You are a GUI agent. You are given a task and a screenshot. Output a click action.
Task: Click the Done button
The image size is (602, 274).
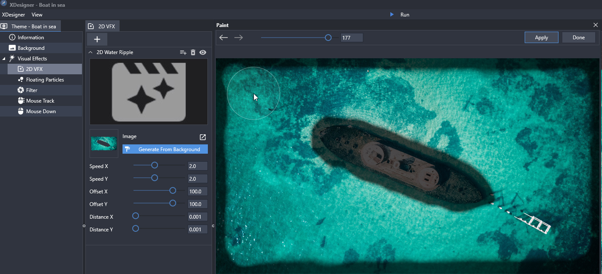point(578,38)
